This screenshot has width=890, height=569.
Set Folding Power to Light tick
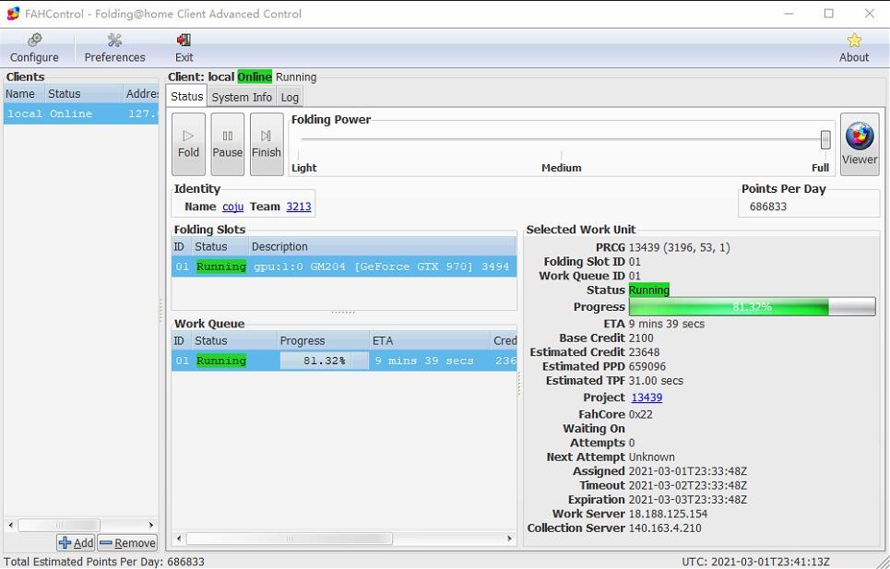303,167
